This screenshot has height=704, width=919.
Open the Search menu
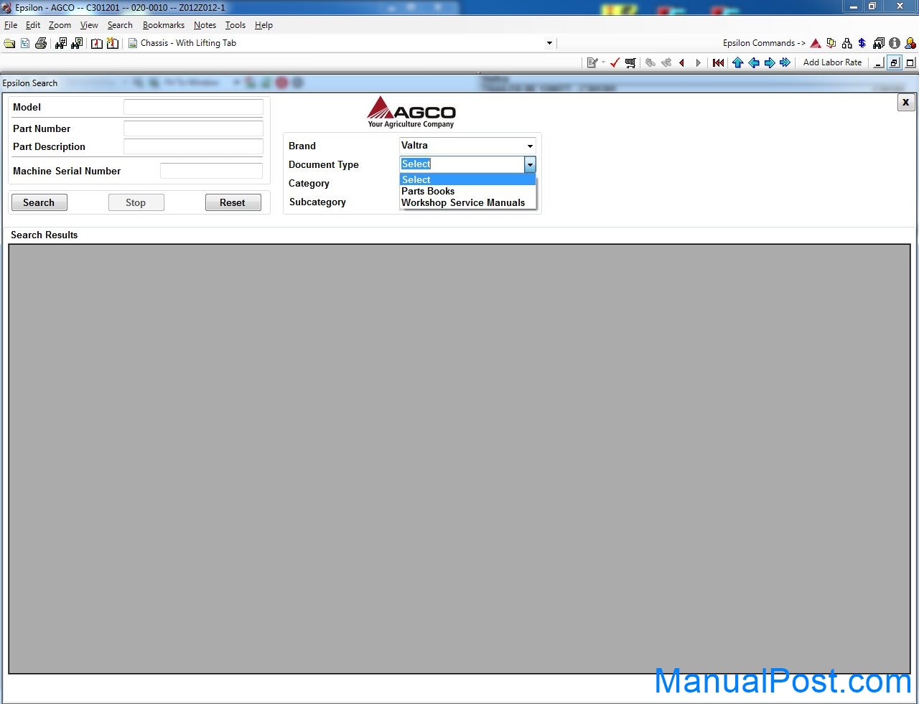coord(120,25)
